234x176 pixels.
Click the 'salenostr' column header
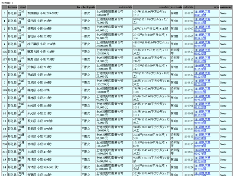coord(176,7)
